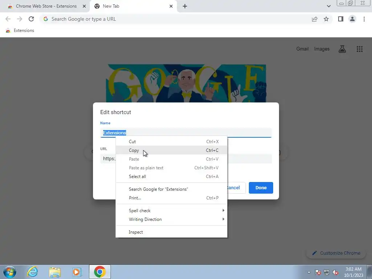Click the browser back arrow
The height and width of the screenshot is (279, 372).
click(8, 19)
